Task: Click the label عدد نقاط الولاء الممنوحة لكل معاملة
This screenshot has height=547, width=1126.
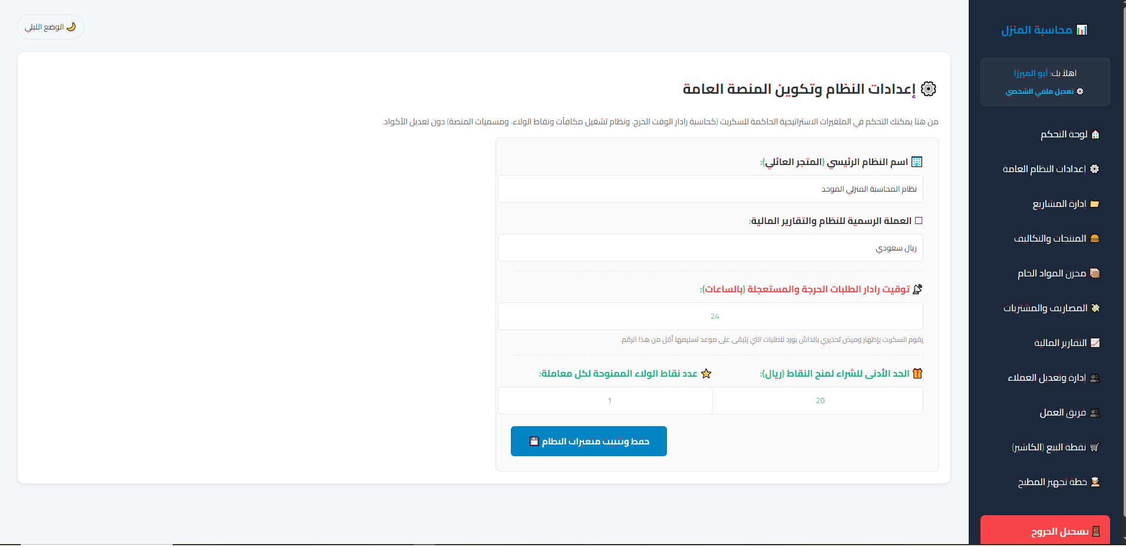Action: tap(618, 374)
